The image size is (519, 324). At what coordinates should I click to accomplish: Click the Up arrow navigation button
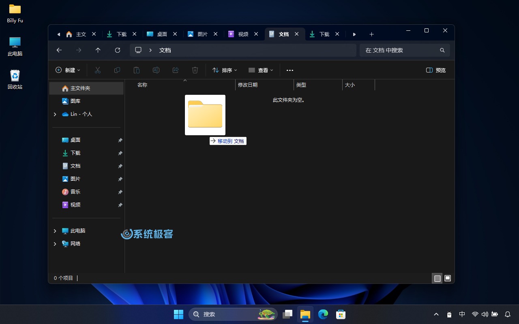tap(98, 50)
